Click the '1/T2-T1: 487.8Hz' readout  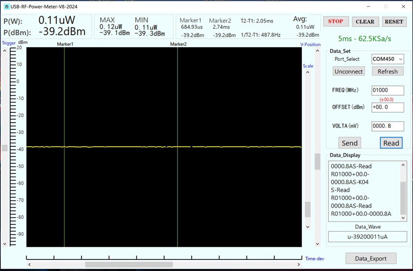tap(261, 35)
